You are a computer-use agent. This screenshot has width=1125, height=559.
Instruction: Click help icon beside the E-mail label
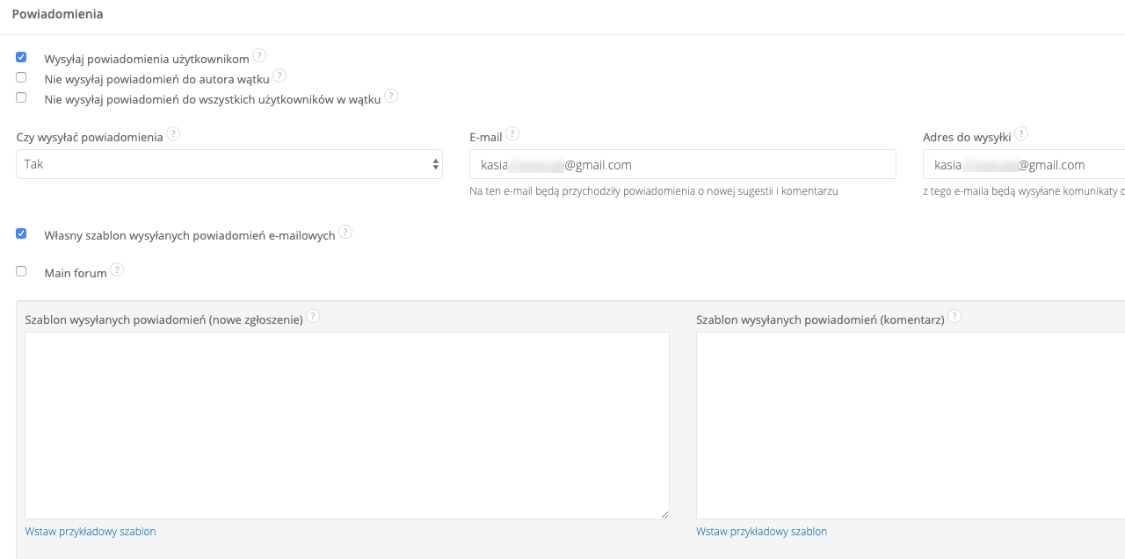pos(512,133)
